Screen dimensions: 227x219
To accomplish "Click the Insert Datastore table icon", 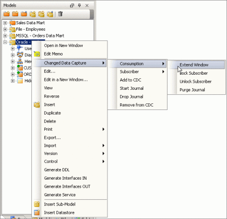I will (x=37, y=212).
